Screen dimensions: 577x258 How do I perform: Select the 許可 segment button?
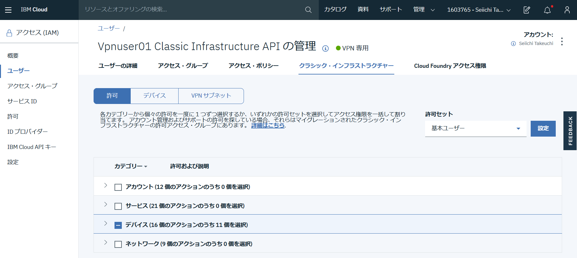pyautogui.click(x=112, y=96)
